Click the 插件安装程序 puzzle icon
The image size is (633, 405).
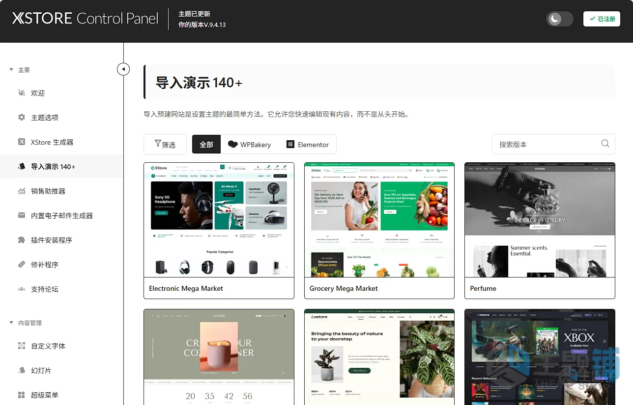tap(22, 240)
